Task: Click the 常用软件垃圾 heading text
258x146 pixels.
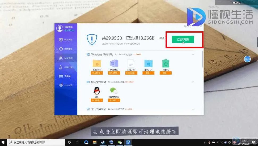Action: [99, 109]
